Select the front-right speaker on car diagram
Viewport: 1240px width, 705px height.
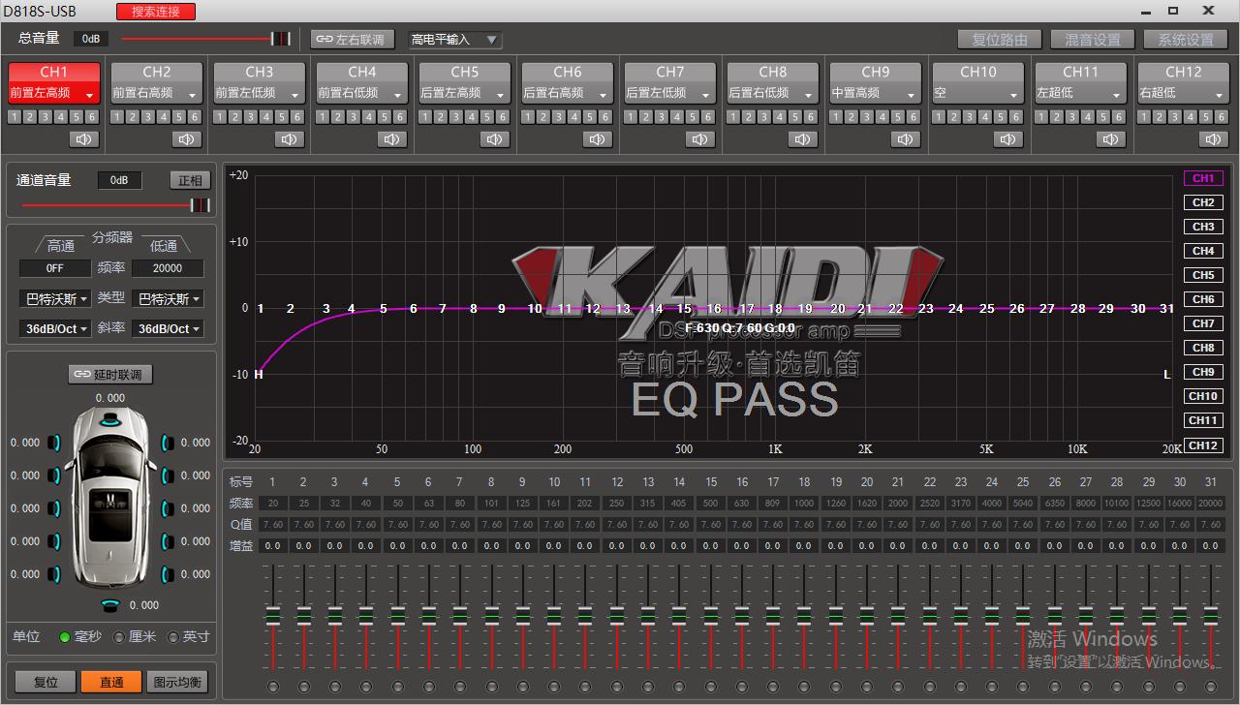(x=168, y=443)
